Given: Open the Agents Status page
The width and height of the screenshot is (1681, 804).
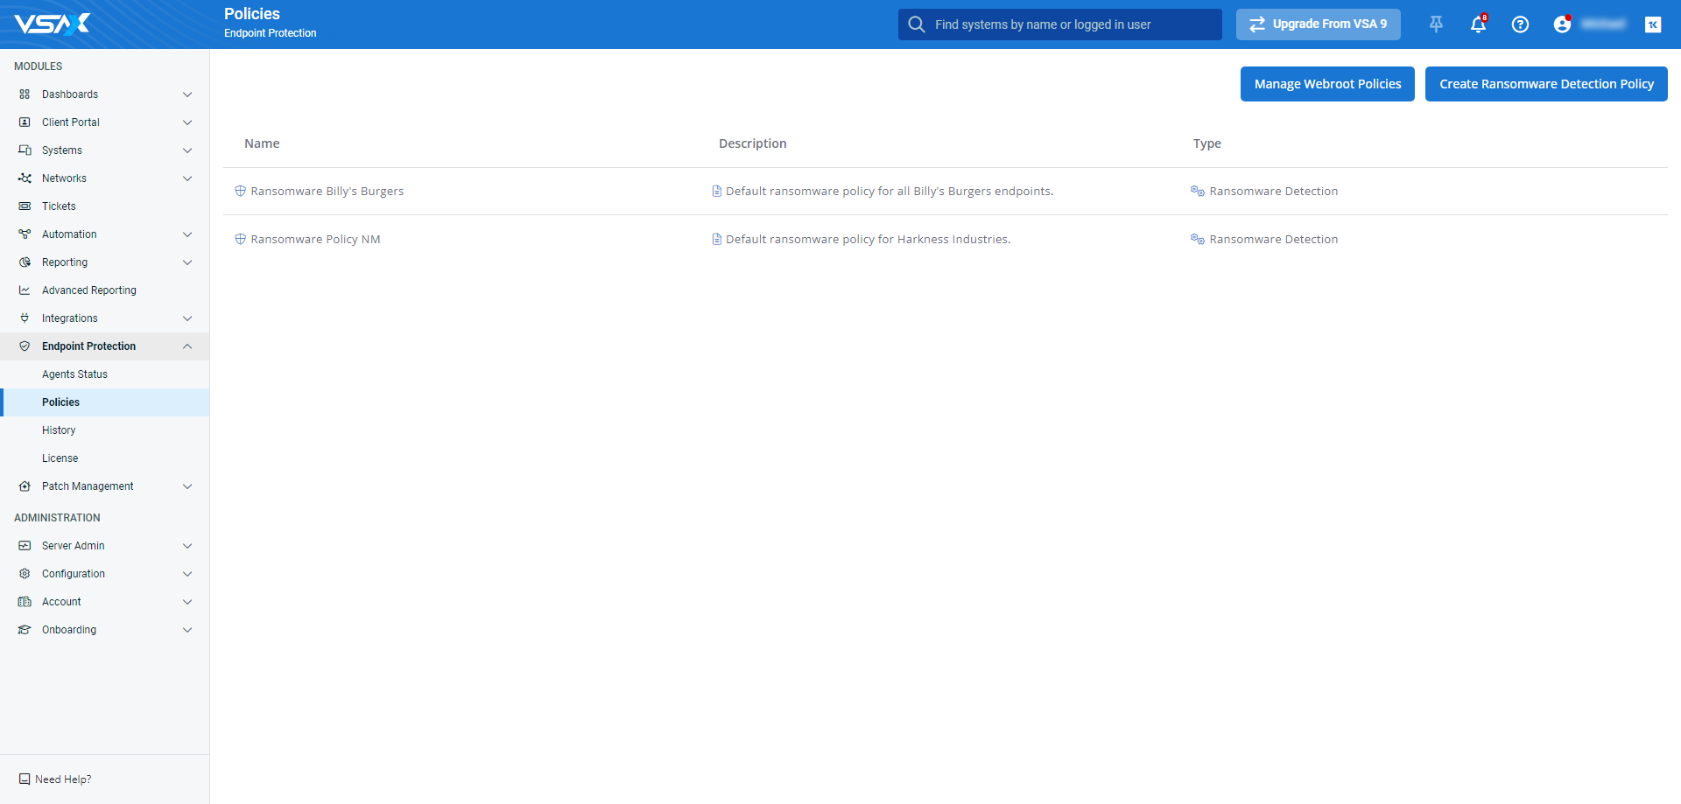Looking at the screenshot, I should pos(74,374).
